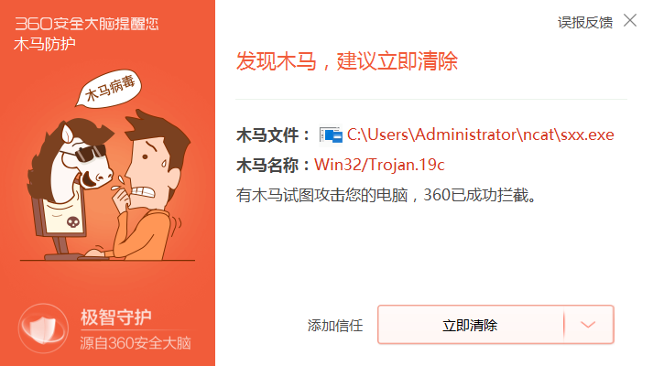Click the 极智守护 label

[x=116, y=318]
